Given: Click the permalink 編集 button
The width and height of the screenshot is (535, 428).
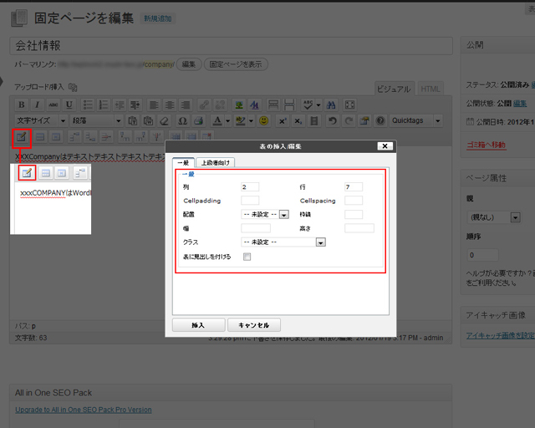Looking at the screenshot, I should (189, 64).
